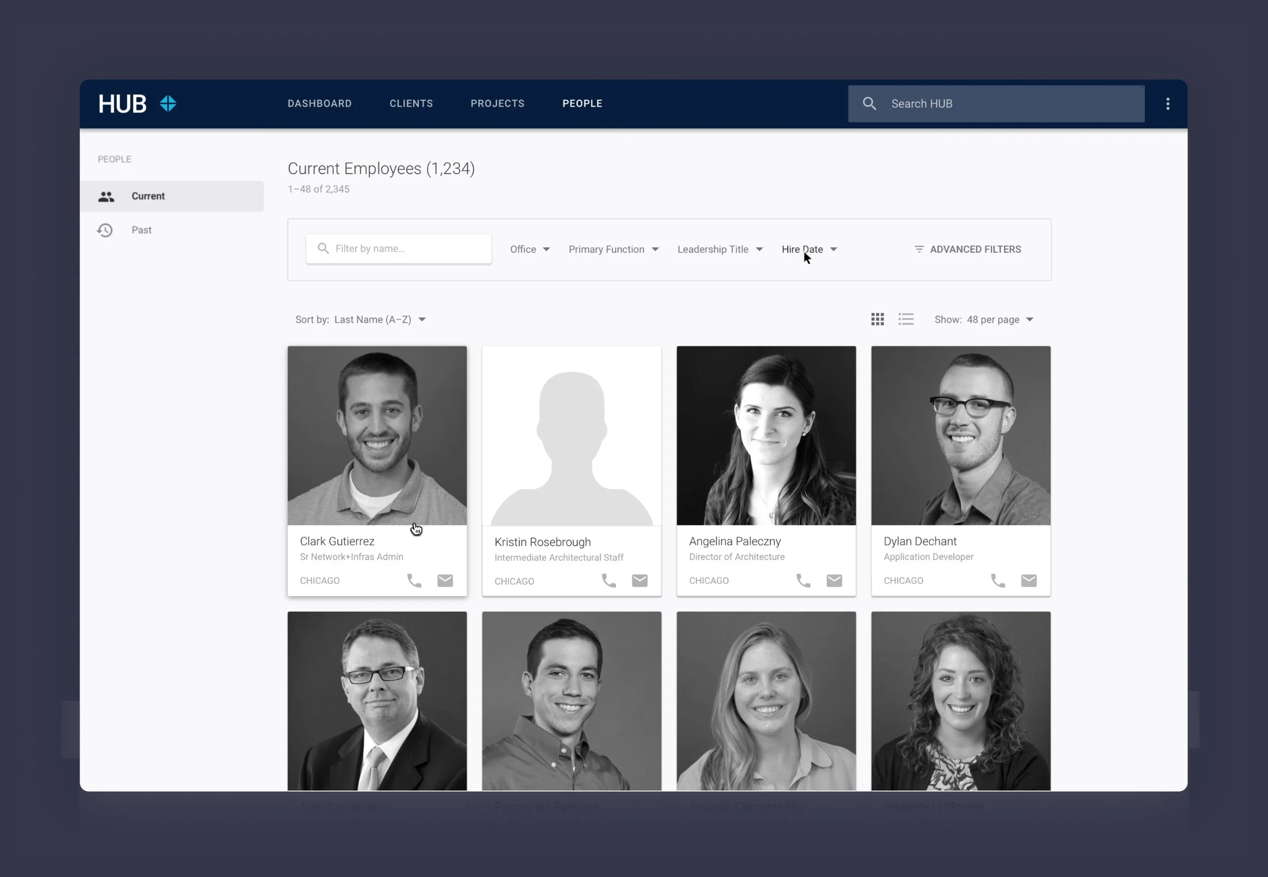Screen dimensions: 1268x877
Task: Open Angelina Paleczny's profile photo
Action: coord(766,436)
